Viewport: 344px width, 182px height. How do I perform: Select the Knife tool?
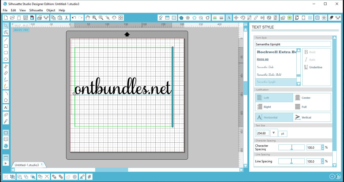[6, 121]
